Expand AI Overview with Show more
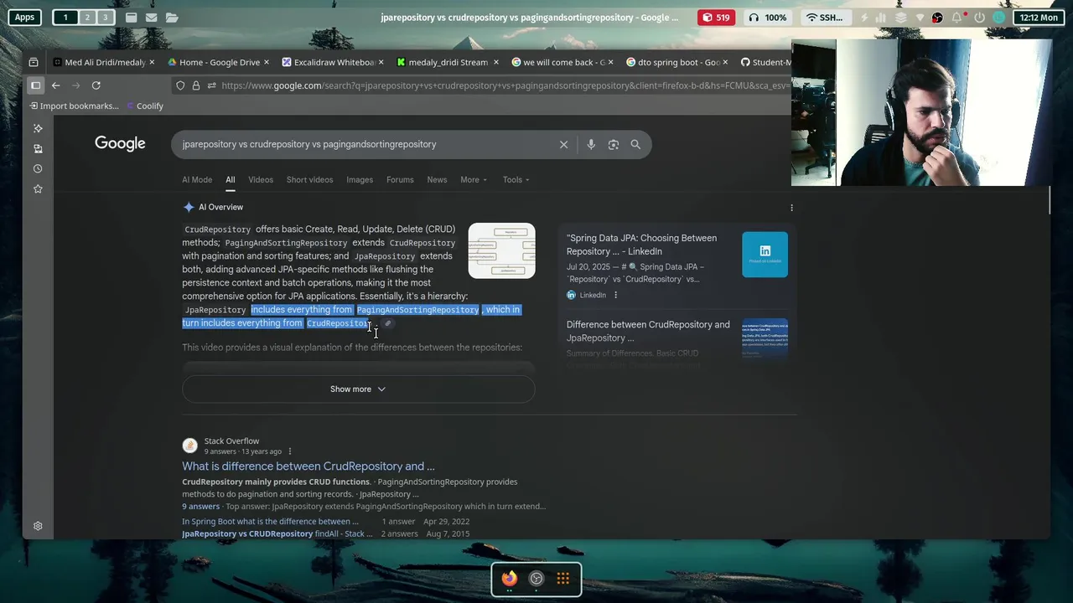 pyautogui.click(x=358, y=389)
